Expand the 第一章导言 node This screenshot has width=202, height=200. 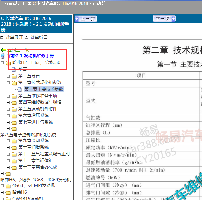click(8, 76)
